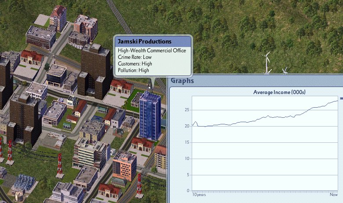
Task: Click 'Pollution: High' in the tooltip
Action: click(134, 70)
